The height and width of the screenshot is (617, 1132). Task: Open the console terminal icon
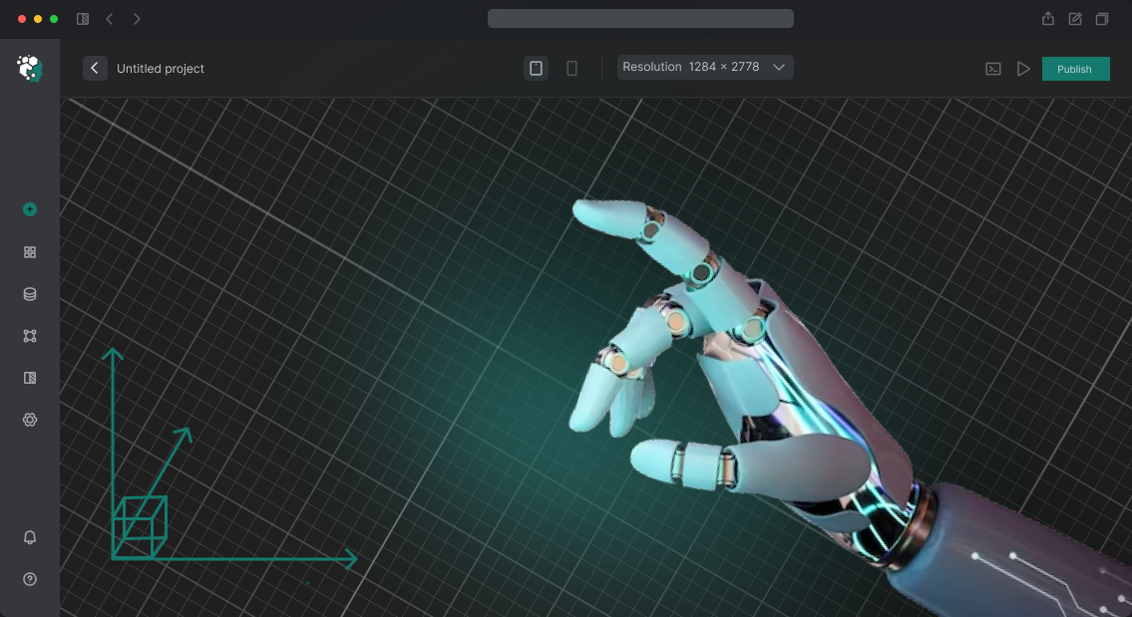click(x=993, y=69)
